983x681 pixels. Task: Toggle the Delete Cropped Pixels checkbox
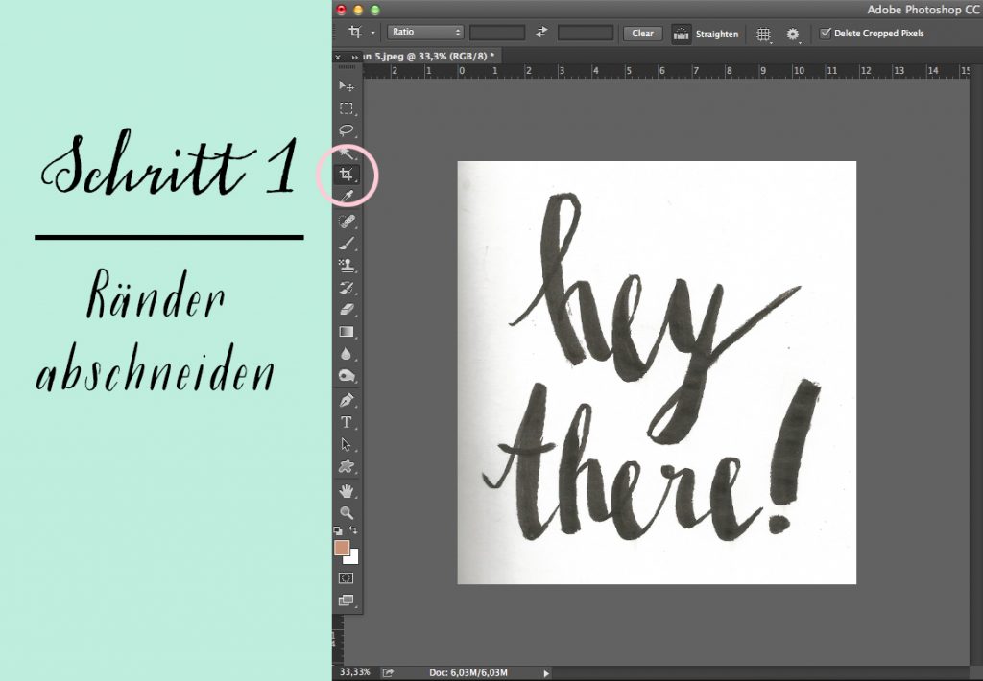coord(825,33)
